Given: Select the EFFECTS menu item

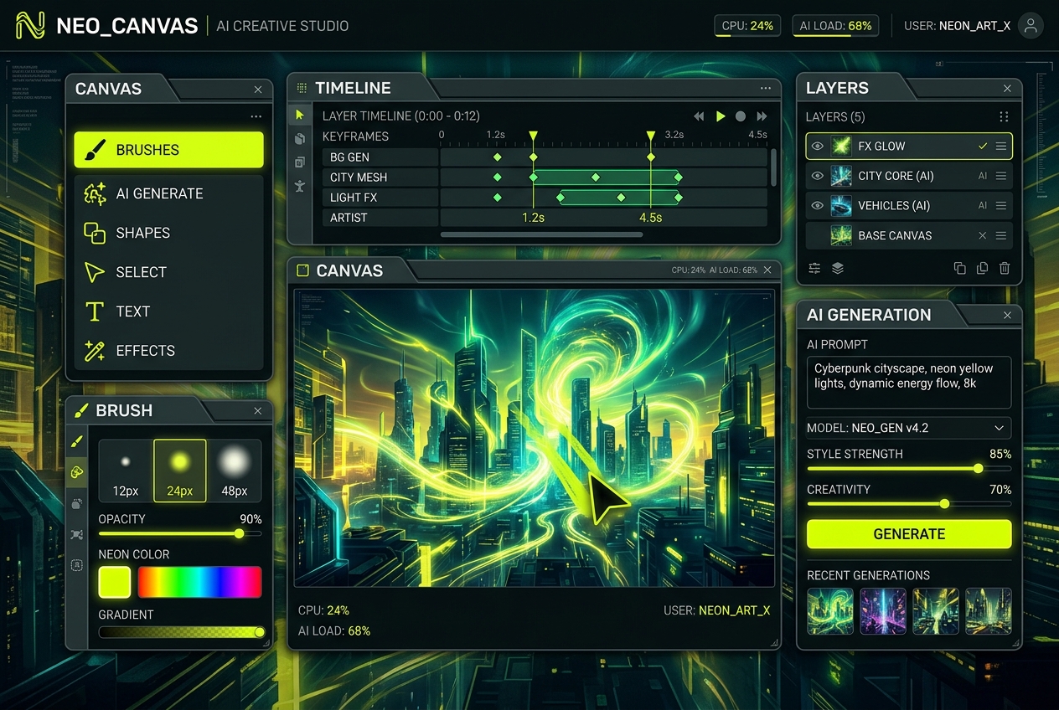Looking at the screenshot, I should click(x=168, y=351).
